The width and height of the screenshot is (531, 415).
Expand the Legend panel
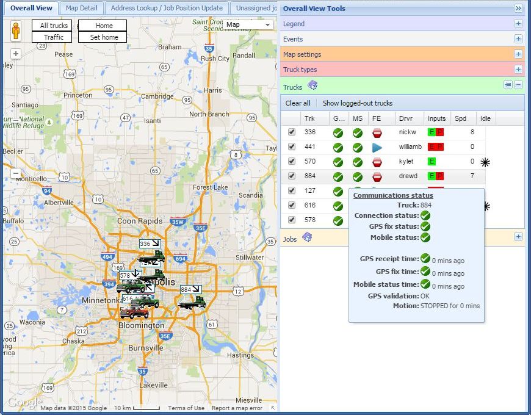[x=518, y=24]
